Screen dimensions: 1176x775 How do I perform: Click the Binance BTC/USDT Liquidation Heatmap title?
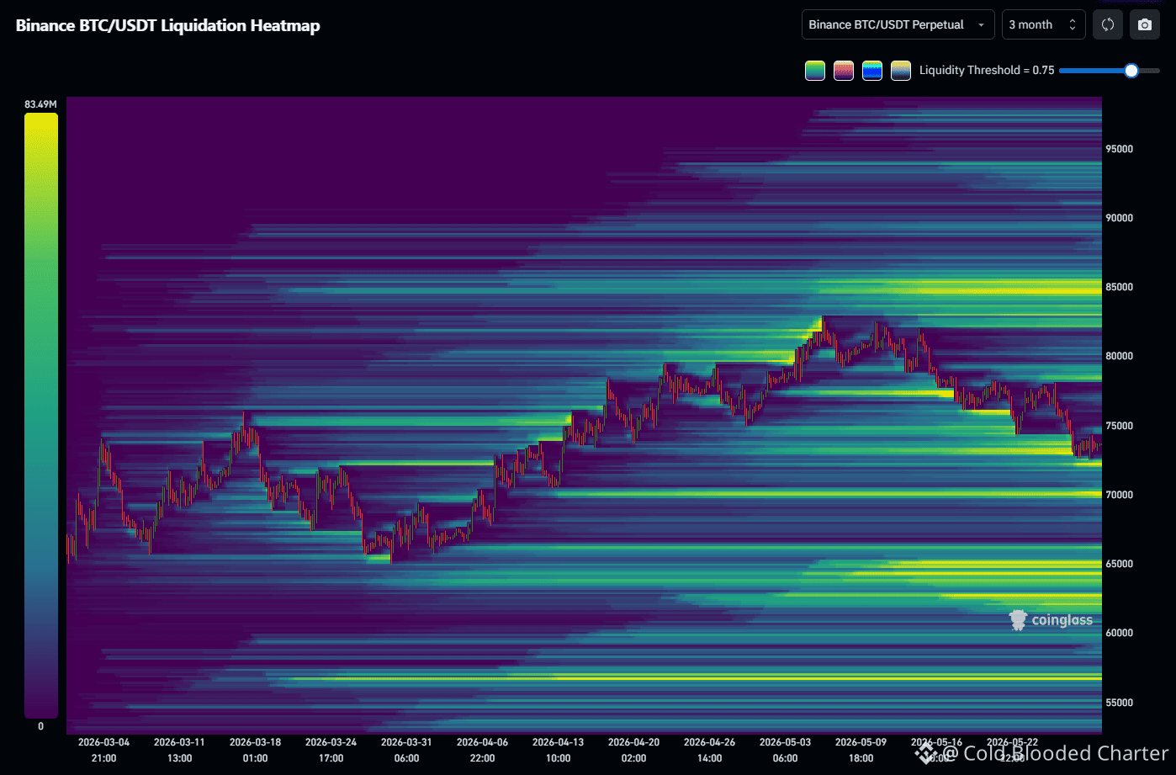point(168,25)
